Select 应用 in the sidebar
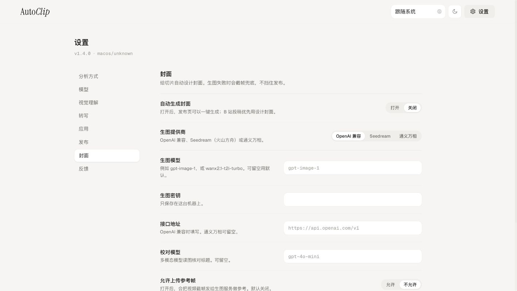 coord(107,129)
